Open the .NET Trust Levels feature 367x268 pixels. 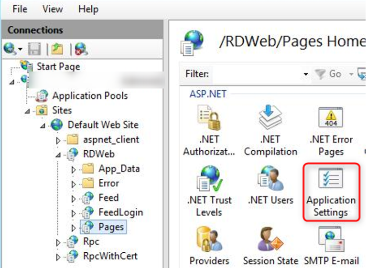click(209, 191)
